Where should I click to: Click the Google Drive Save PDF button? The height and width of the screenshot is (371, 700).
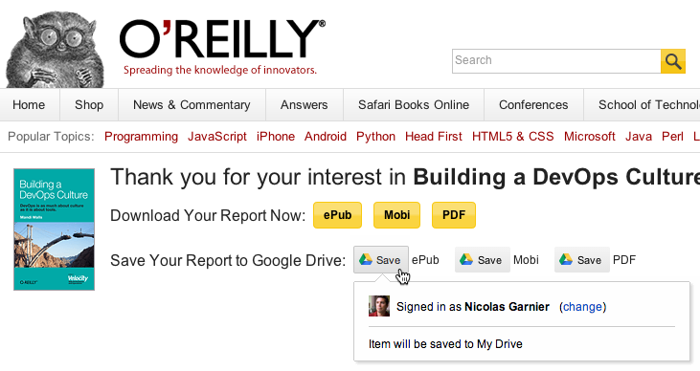(581, 259)
